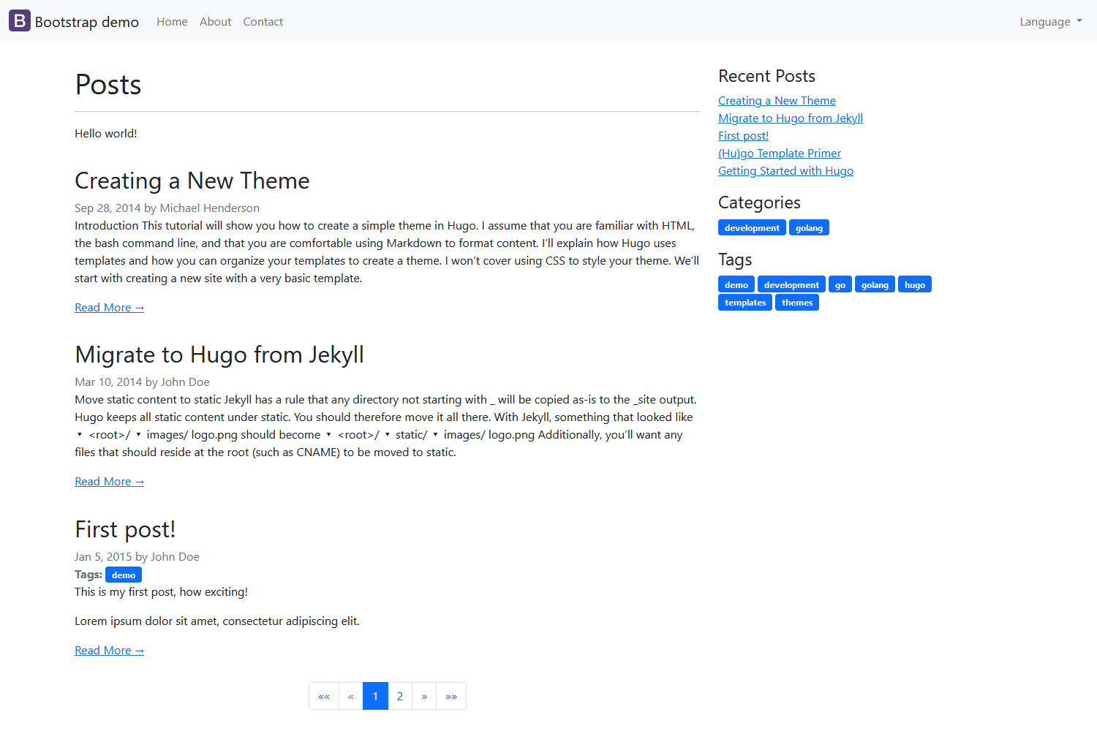Image resolution: width=1097 pixels, height=731 pixels.
Task: Open the Contact nav link
Action: point(263,22)
